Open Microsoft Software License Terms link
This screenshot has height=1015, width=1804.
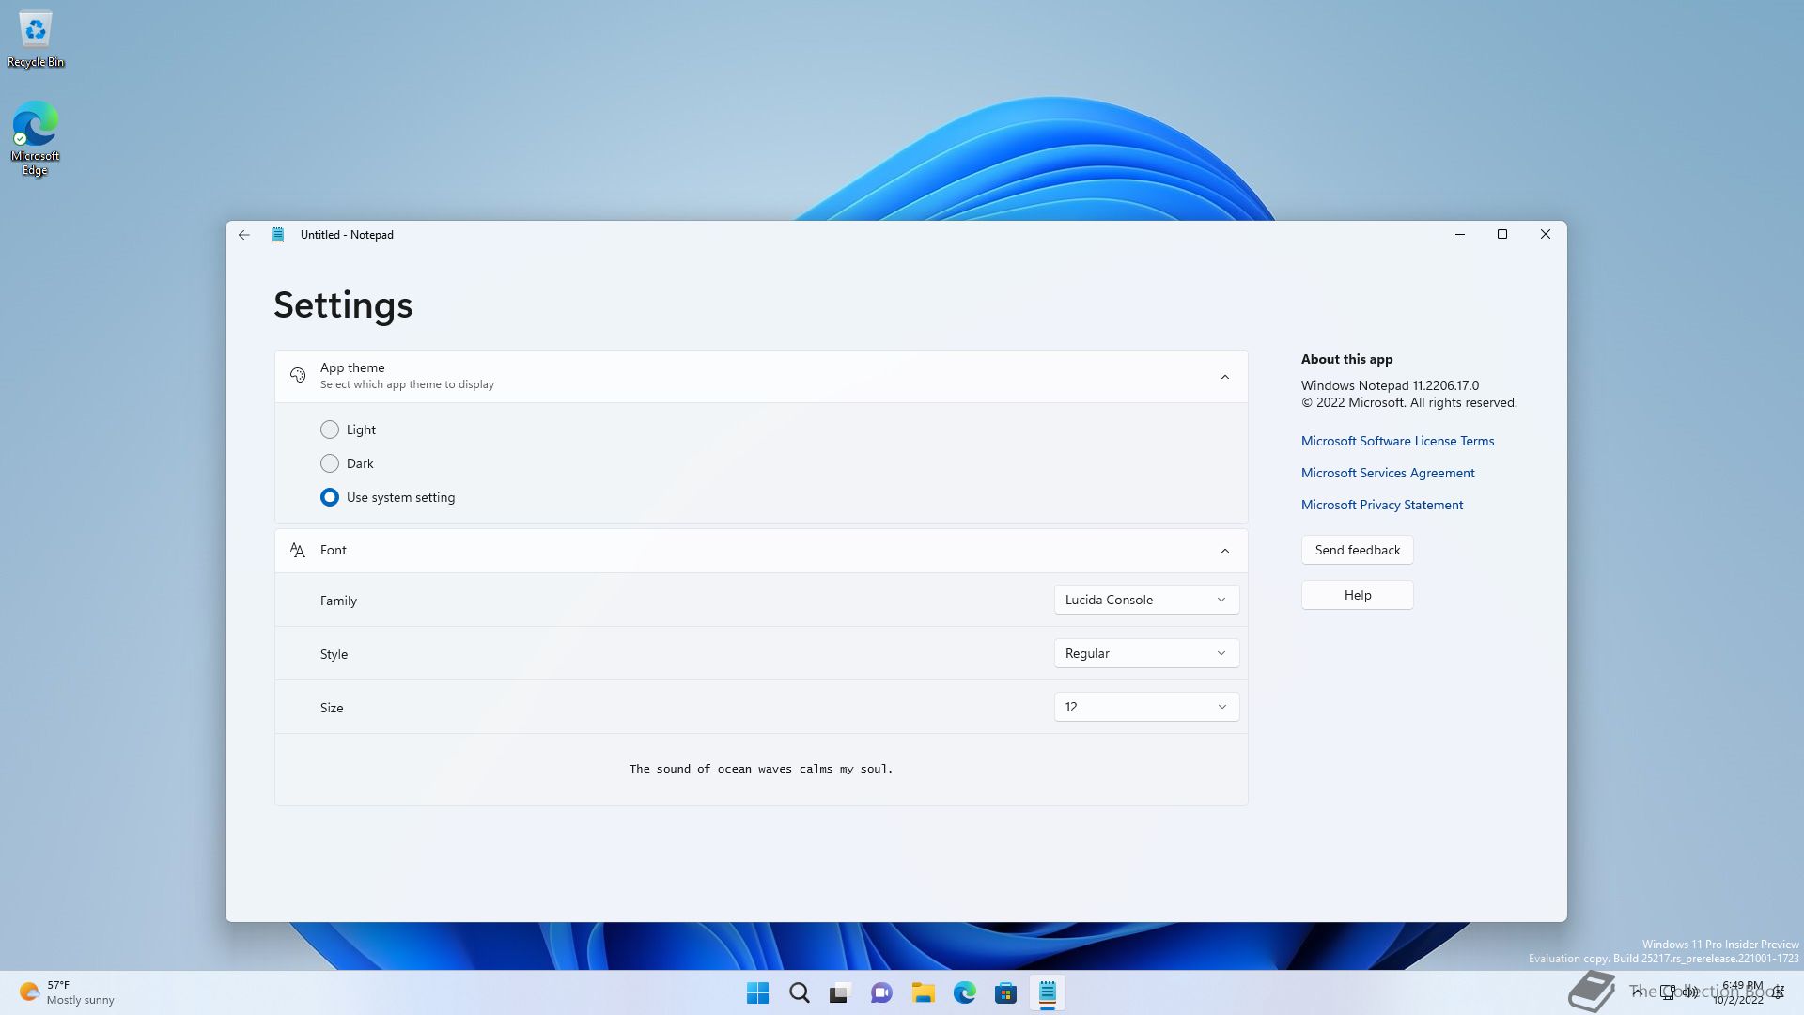click(x=1397, y=441)
